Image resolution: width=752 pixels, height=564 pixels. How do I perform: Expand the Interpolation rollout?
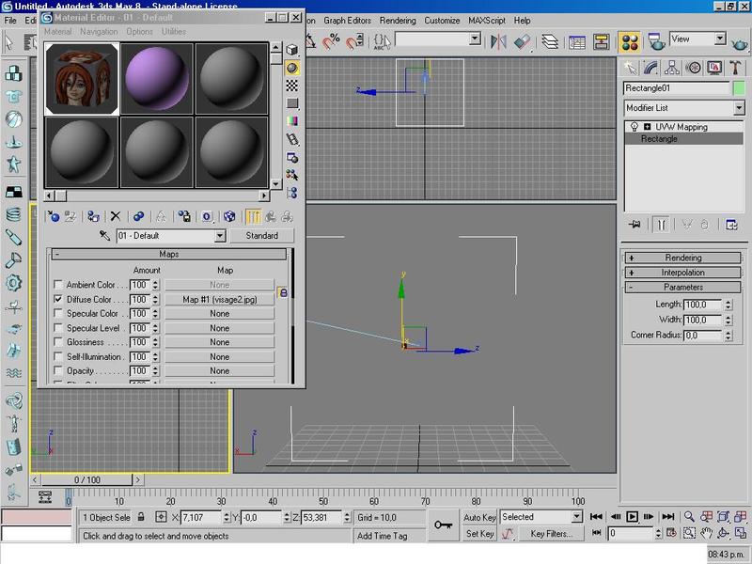[x=682, y=273]
